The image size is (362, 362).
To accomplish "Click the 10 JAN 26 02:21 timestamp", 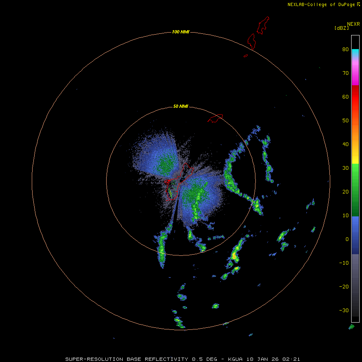I will coord(274,359).
